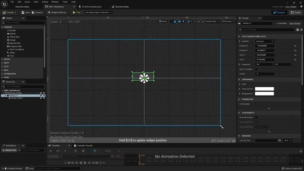Open the Anchors dropdown in Details
Image resolution: width=304 pixels, height=171 pixels.
[x=265, y=41]
